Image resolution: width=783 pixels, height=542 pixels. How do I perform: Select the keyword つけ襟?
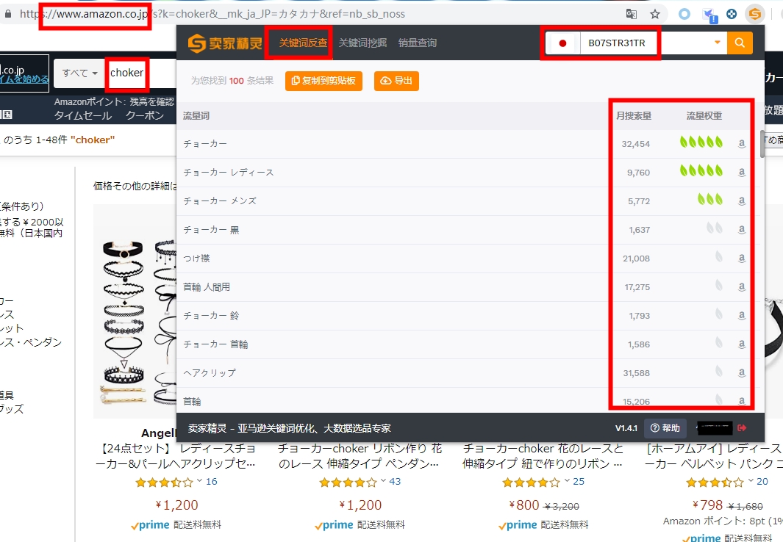(x=197, y=259)
